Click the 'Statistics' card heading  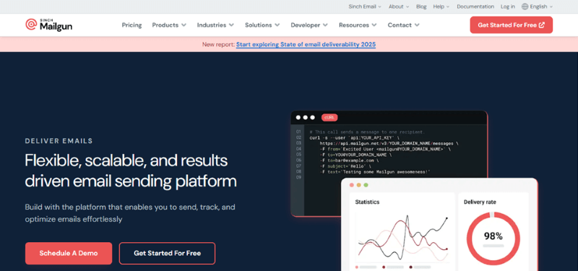pos(367,202)
